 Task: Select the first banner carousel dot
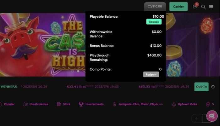click(73, 71)
